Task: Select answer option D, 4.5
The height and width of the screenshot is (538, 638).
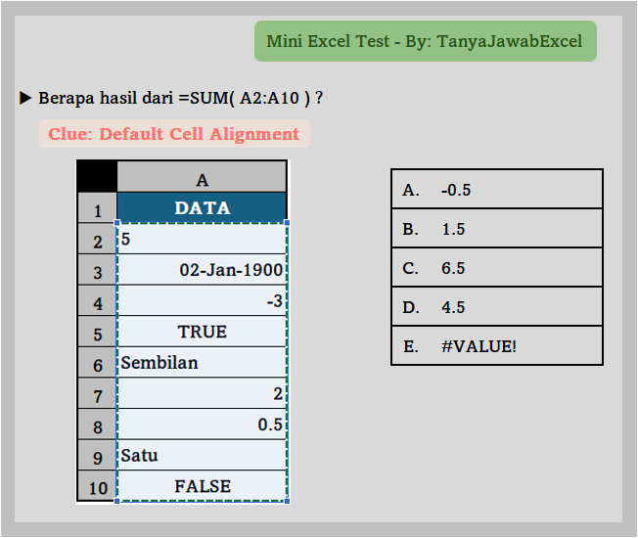Action: click(x=497, y=306)
